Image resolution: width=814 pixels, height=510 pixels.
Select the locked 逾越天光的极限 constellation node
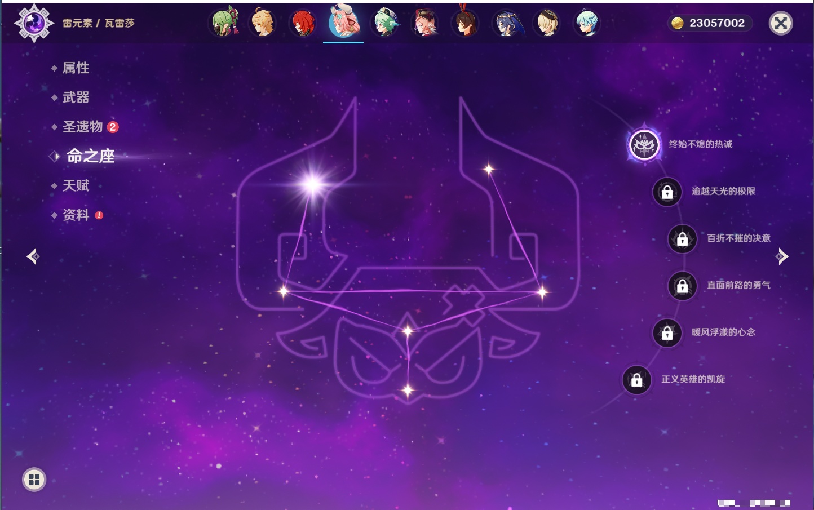pos(667,192)
